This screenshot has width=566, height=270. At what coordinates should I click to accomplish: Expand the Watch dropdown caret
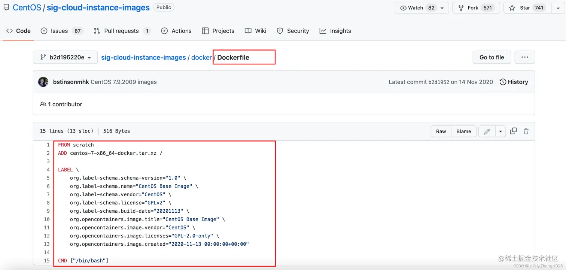442,8
